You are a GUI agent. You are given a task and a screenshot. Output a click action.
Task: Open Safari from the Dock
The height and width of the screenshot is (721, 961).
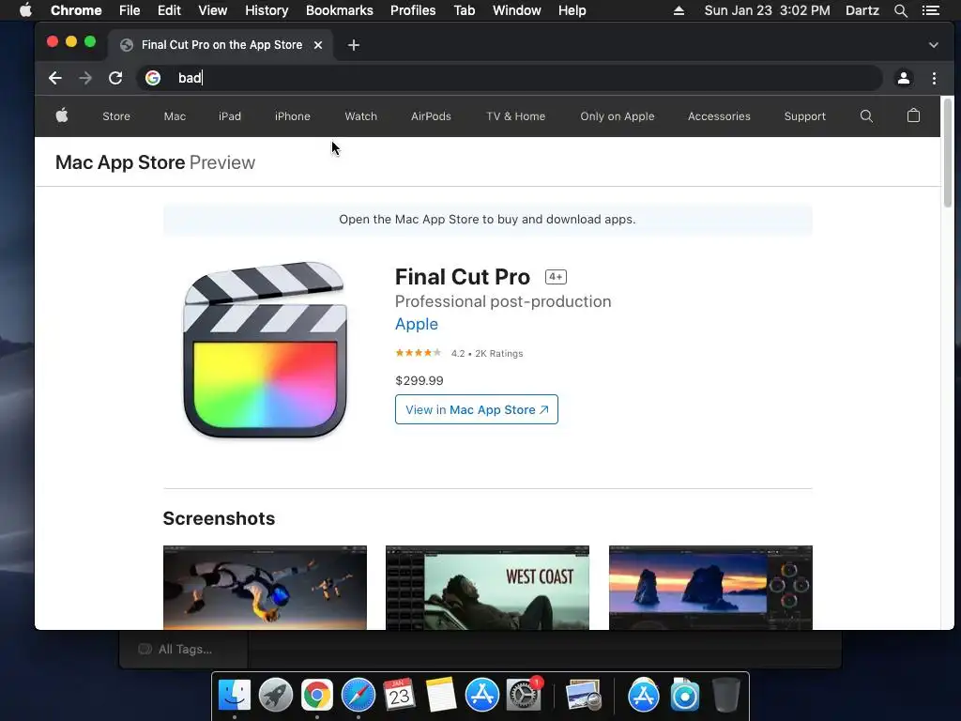pyautogui.click(x=358, y=695)
